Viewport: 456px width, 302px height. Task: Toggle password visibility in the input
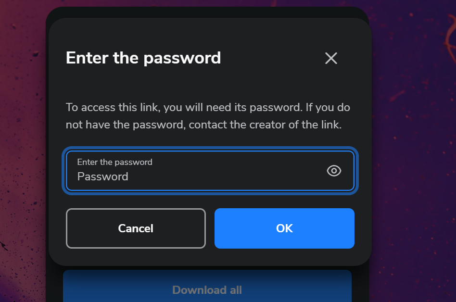click(334, 171)
